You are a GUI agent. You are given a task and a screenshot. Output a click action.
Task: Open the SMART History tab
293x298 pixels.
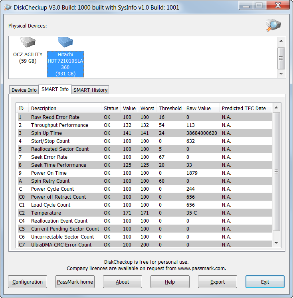90,90
